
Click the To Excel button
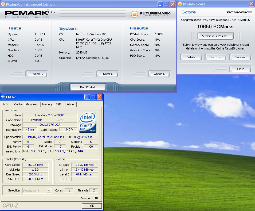click(216, 57)
